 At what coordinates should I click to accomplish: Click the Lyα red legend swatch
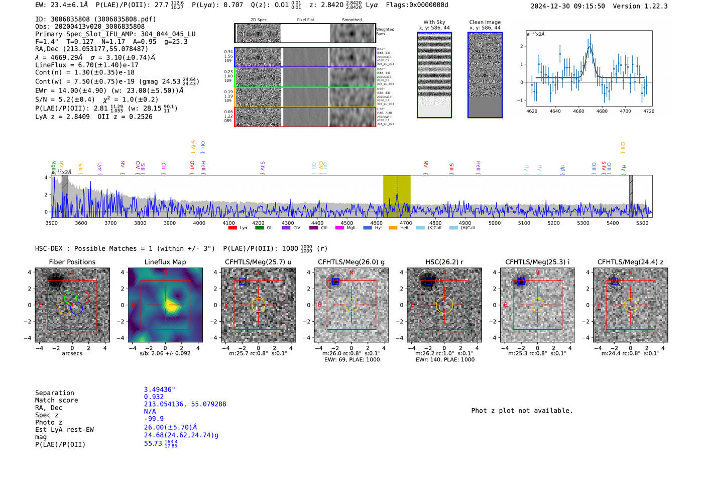click(232, 228)
